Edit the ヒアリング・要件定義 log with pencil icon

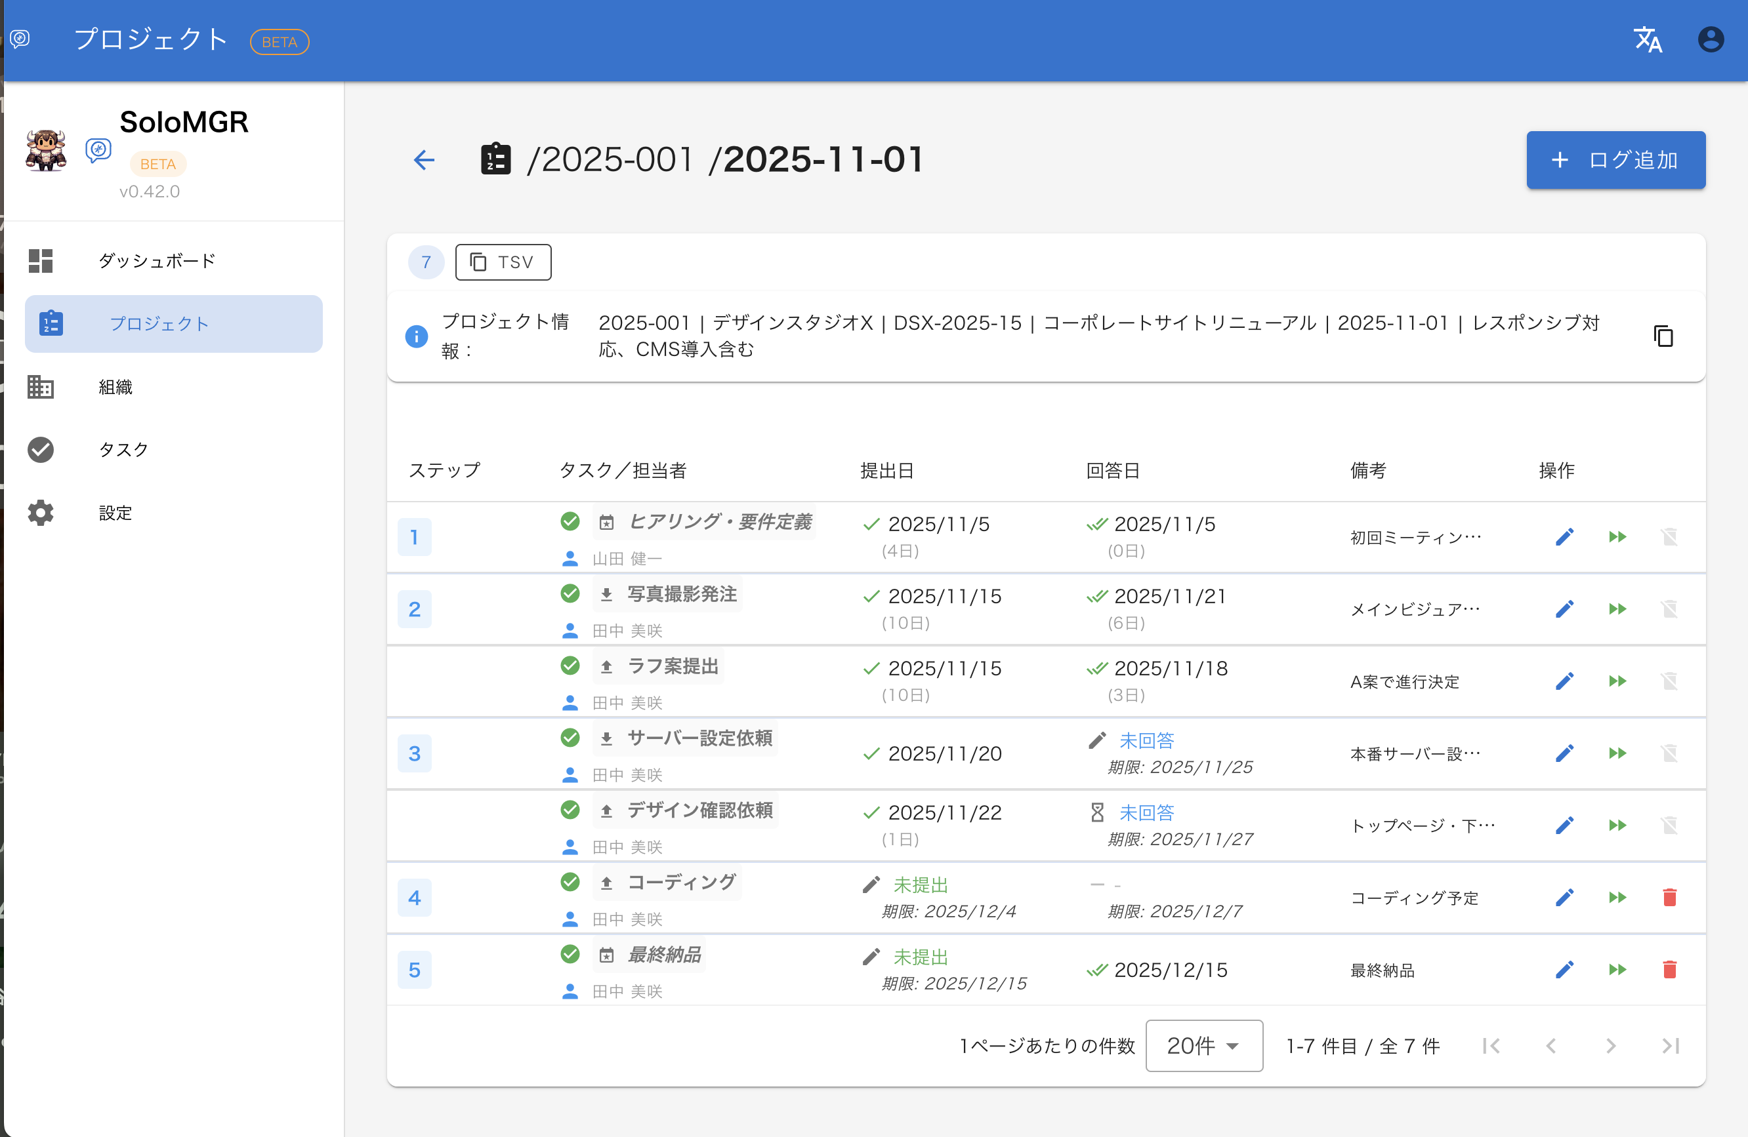coord(1565,536)
